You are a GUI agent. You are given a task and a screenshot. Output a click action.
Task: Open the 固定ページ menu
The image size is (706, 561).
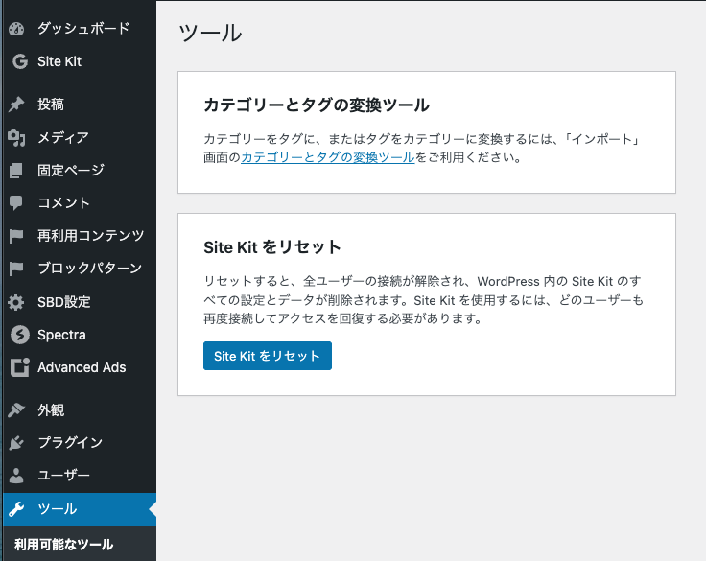[80, 171]
